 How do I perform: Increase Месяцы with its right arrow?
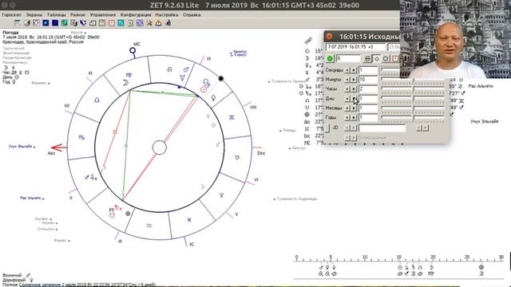[354, 108]
